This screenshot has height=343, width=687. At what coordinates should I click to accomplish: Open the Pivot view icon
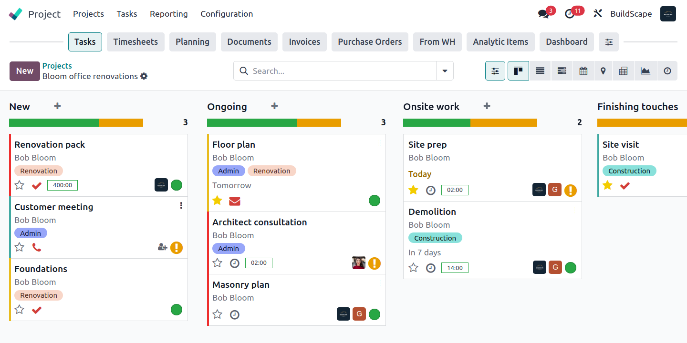click(623, 71)
